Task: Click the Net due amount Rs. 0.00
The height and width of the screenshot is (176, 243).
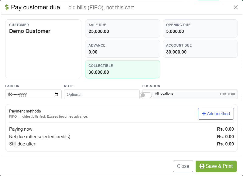Action: coord(225,137)
